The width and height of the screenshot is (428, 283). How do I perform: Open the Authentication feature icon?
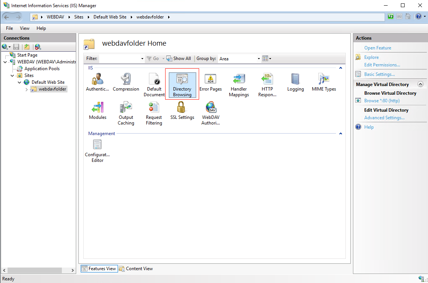click(x=97, y=82)
